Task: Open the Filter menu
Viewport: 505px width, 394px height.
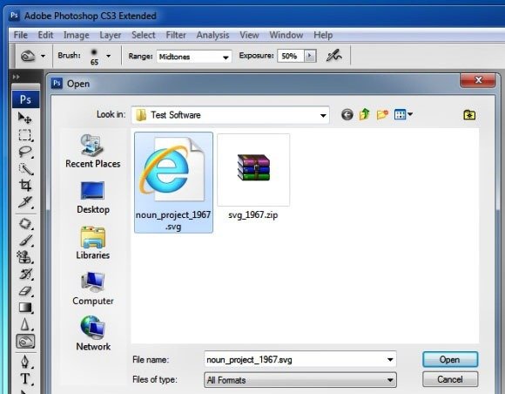Action: 176,35
